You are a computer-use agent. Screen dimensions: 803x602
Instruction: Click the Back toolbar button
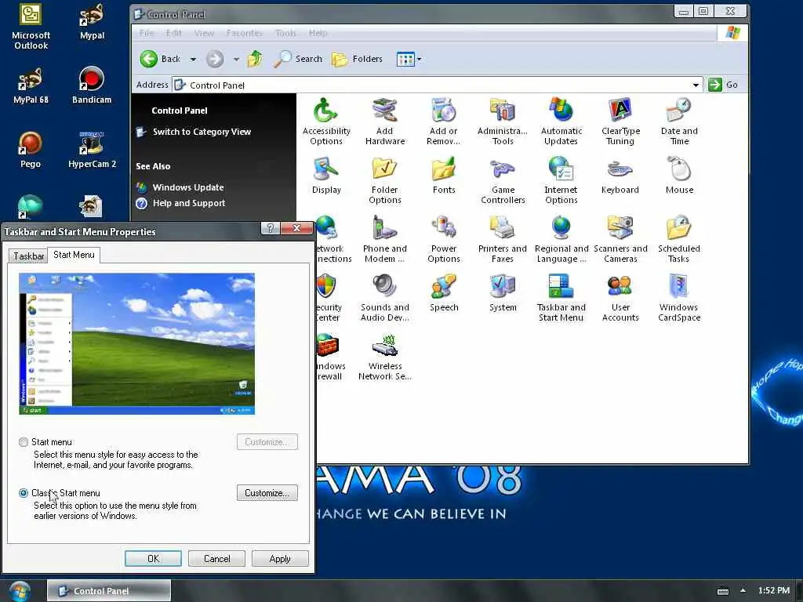click(x=160, y=60)
